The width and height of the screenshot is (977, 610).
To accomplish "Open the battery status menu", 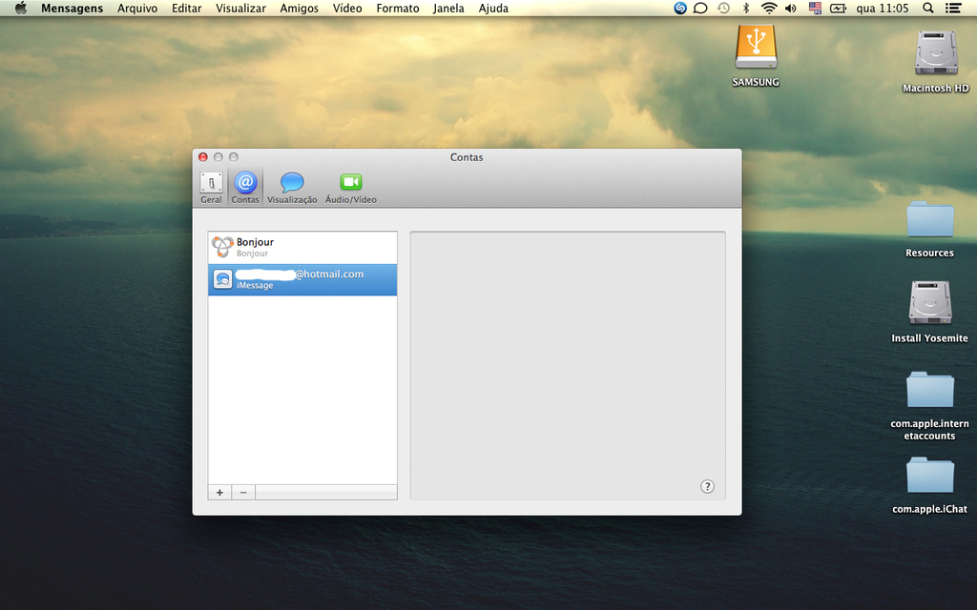I will 838,8.
